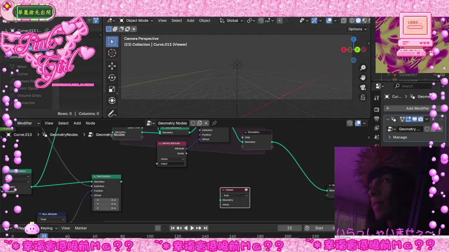449x252 pixels.
Task: Activate the Transform tool
Action: click(112, 101)
